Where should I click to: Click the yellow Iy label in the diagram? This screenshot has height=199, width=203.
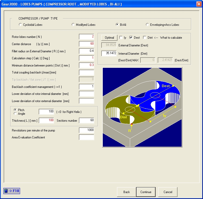(x=165, y=115)
